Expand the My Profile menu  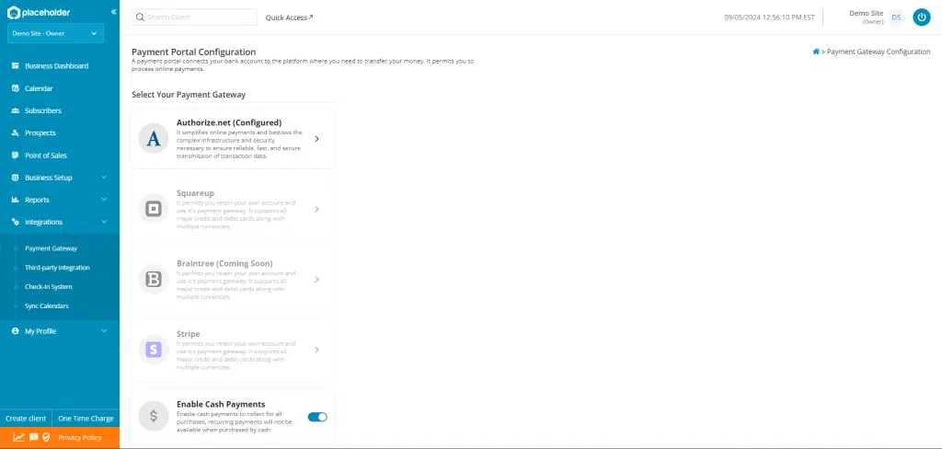(x=60, y=331)
